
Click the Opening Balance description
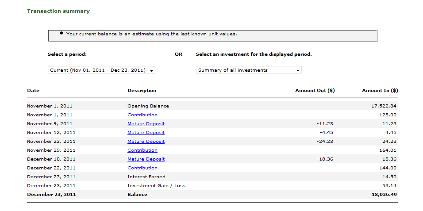(148, 106)
